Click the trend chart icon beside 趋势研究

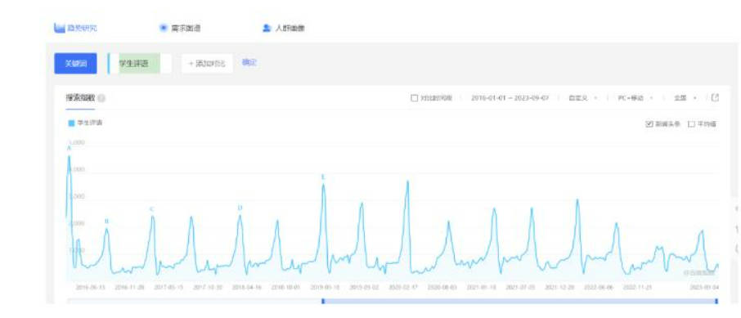tap(59, 28)
